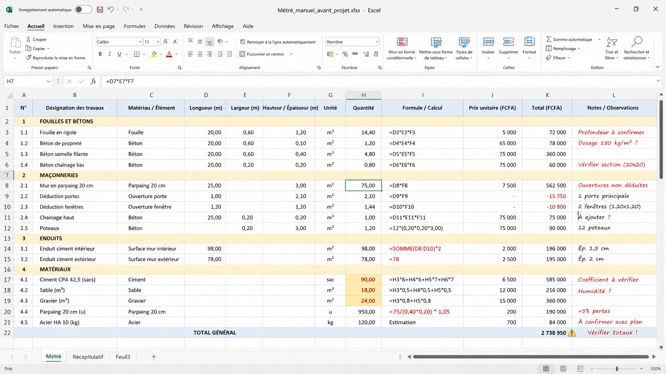
Task: Remove a decimal place
Action: coord(376,54)
